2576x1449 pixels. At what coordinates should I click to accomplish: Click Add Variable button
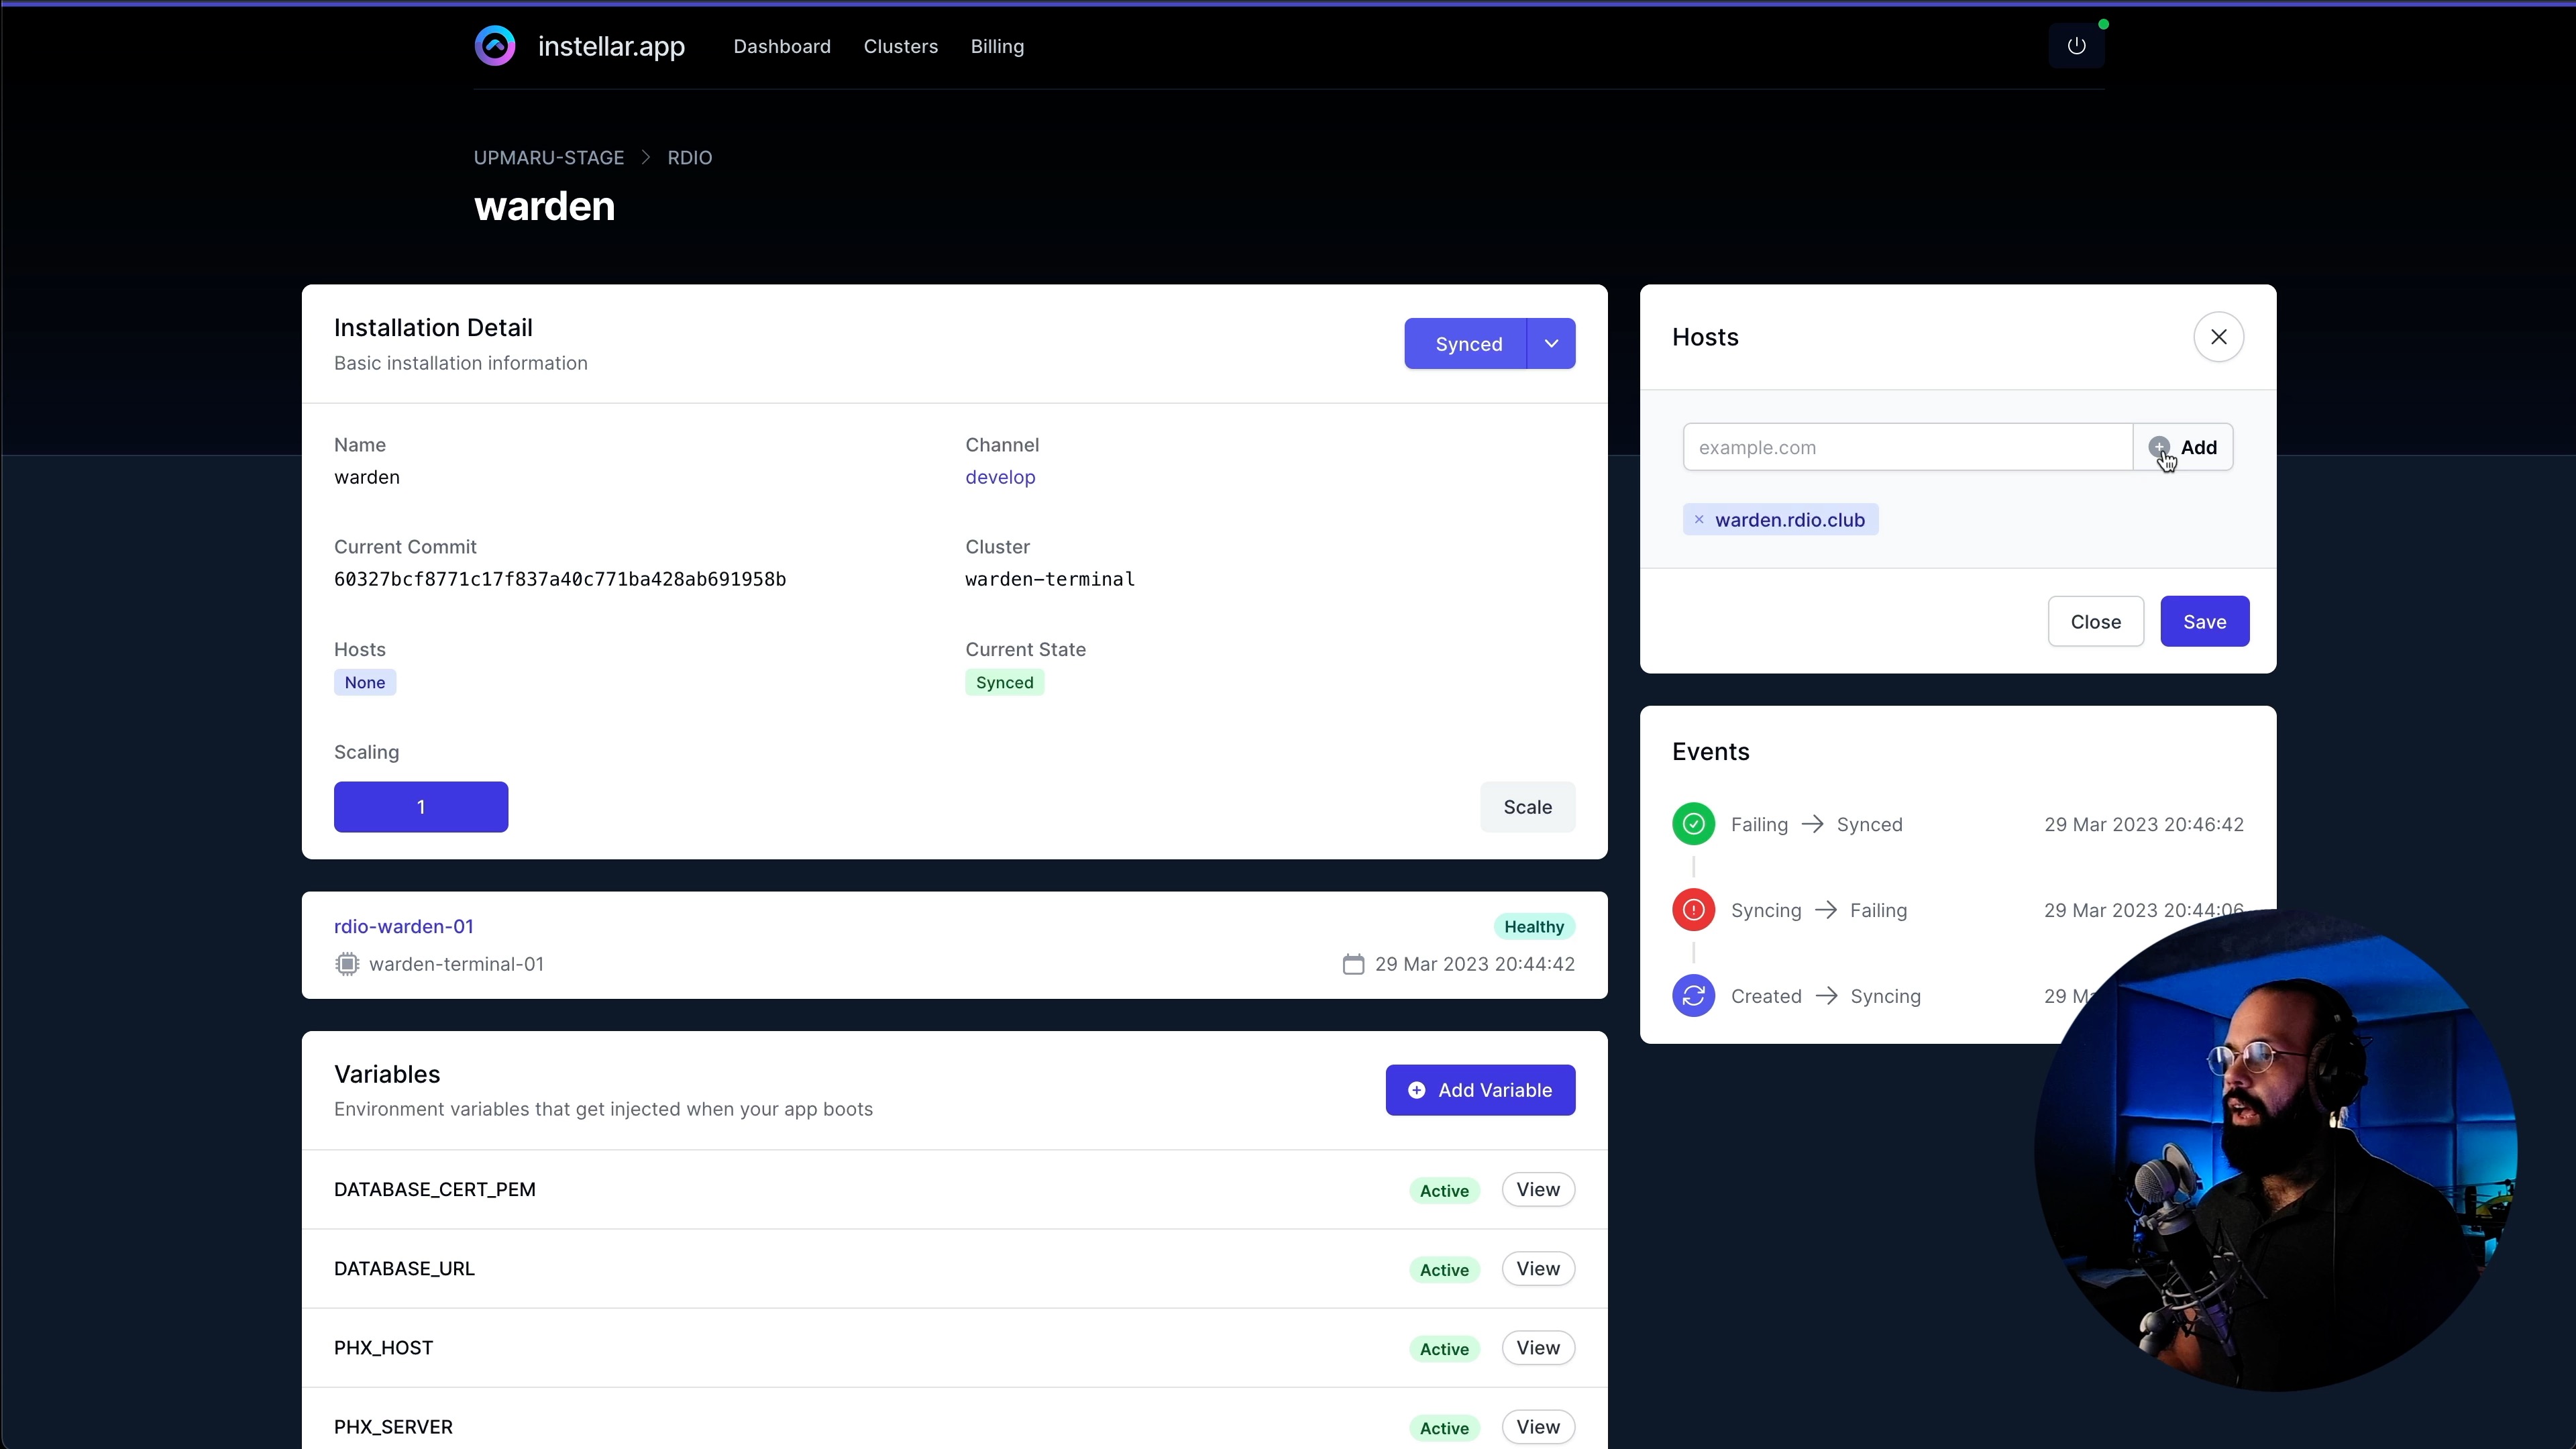[x=1480, y=1090]
